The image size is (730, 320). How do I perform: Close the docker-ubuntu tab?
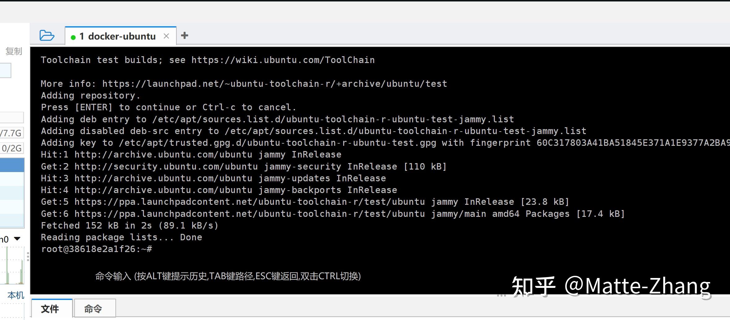(x=166, y=36)
